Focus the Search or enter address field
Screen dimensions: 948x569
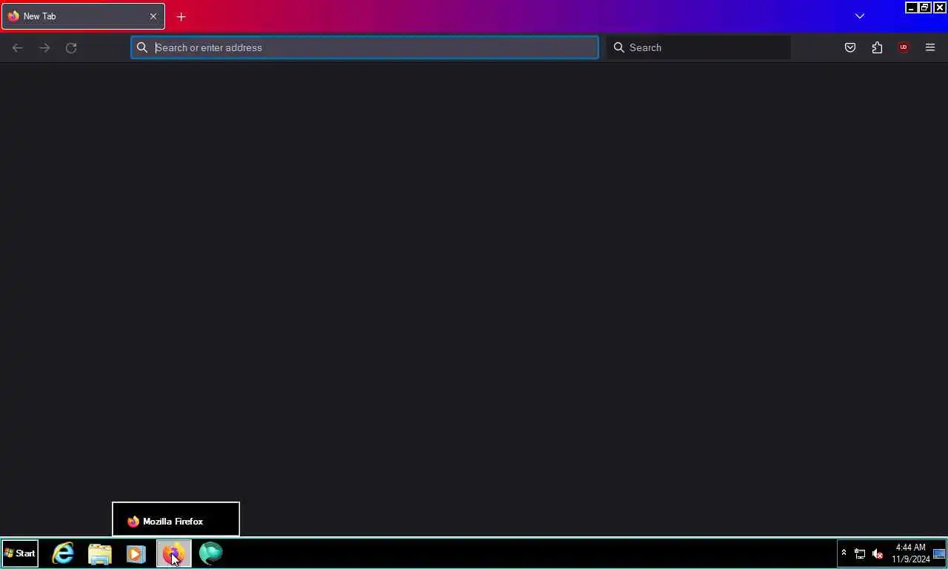click(x=364, y=47)
